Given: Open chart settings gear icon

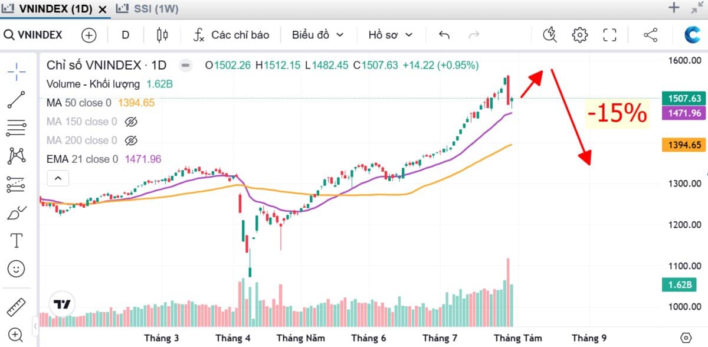Looking at the screenshot, I should coord(580,35).
